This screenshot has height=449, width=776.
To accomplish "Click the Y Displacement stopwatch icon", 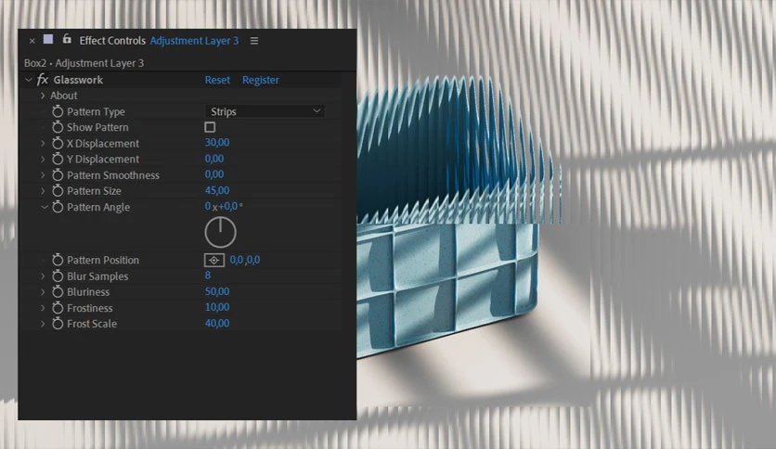I will [58, 160].
